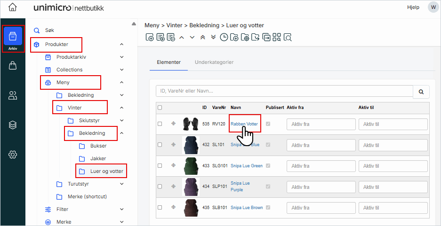Image resolution: width=441 pixels, height=226 pixels.
Task: Click the Aktiv fra field for Rabben Votter
Action: click(321, 124)
